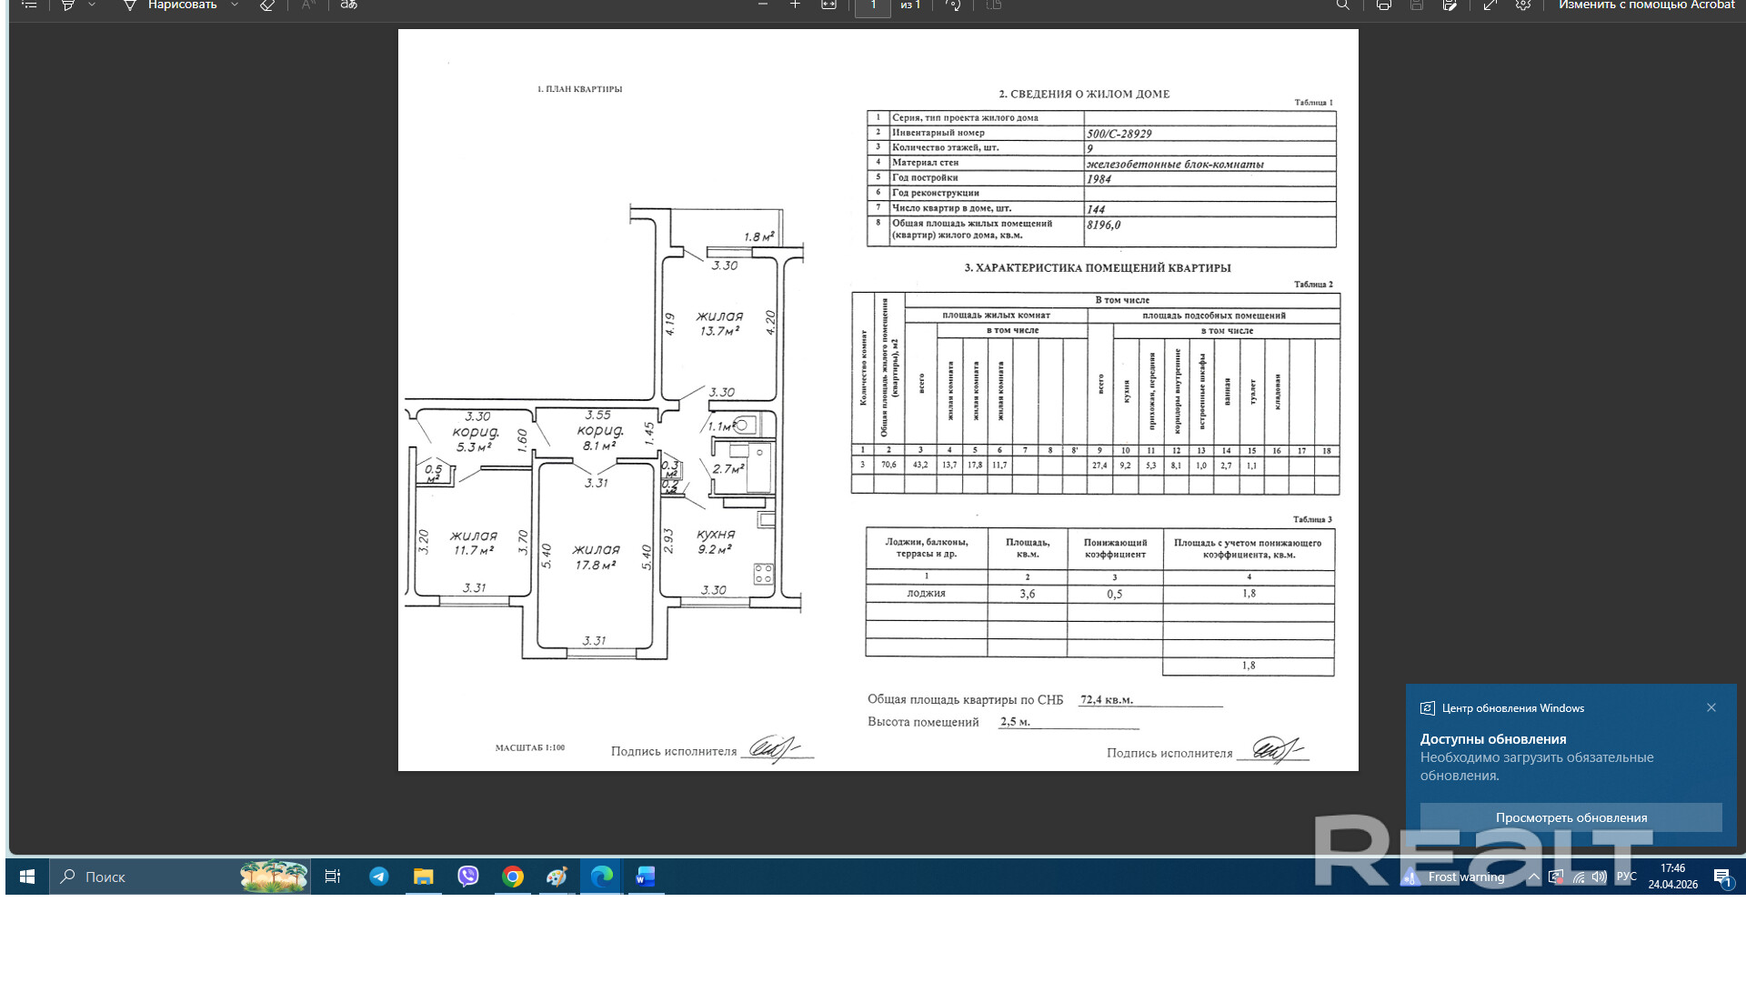Select the eraser tool
Screen dimensions: 1746x982
[266, 5]
